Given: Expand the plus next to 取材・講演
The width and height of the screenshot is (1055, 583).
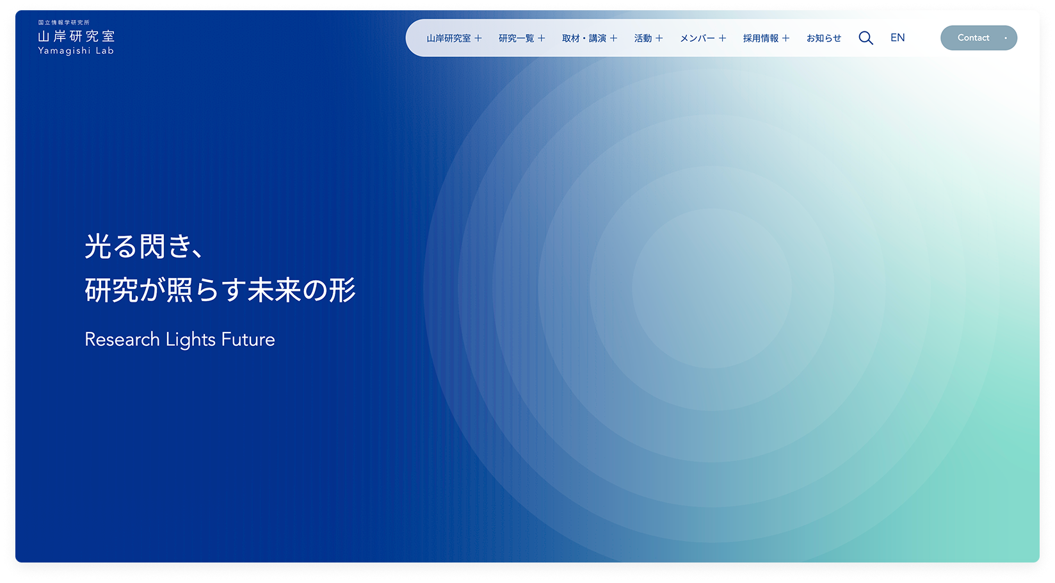Looking at the screenshot, I should (613, 38).
